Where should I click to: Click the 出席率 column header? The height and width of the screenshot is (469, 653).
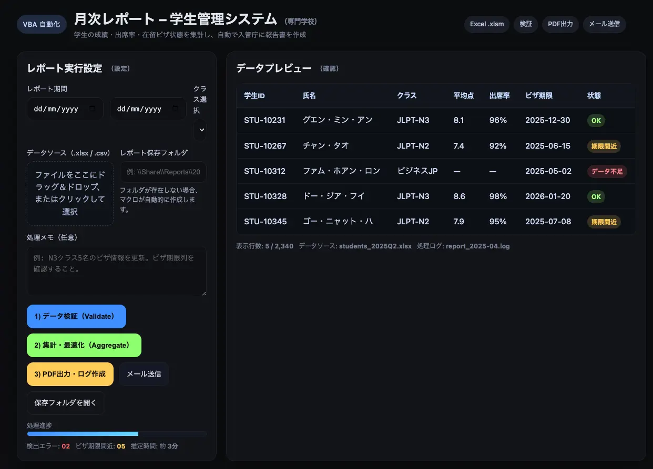[x=499, y=96]
